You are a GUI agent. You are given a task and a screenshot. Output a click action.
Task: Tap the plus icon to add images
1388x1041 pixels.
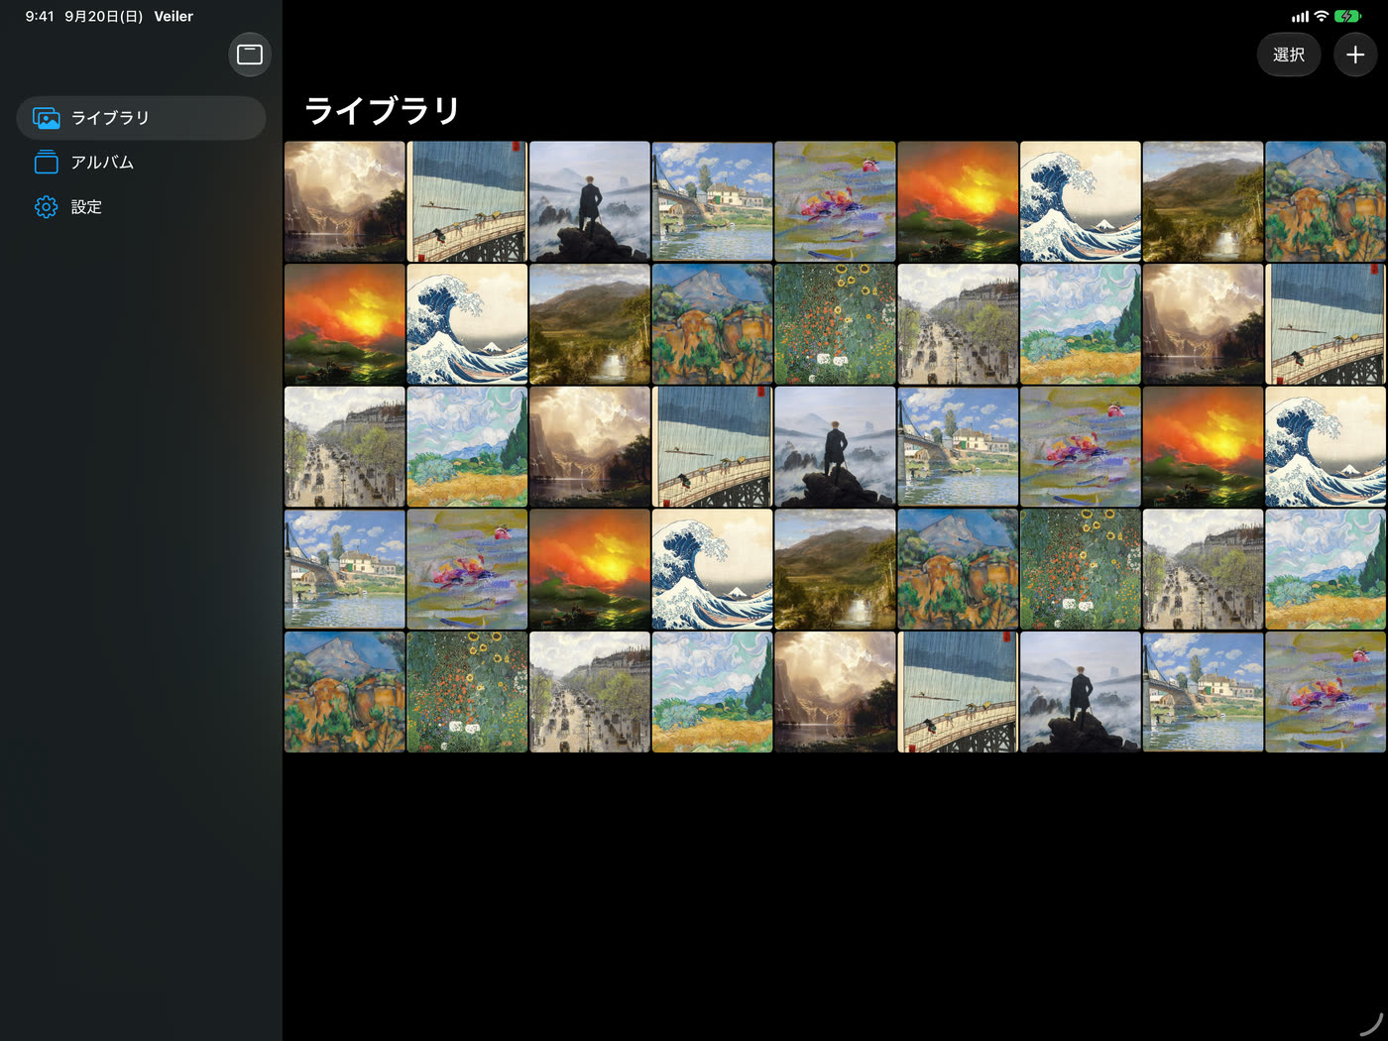[1355, 55]
